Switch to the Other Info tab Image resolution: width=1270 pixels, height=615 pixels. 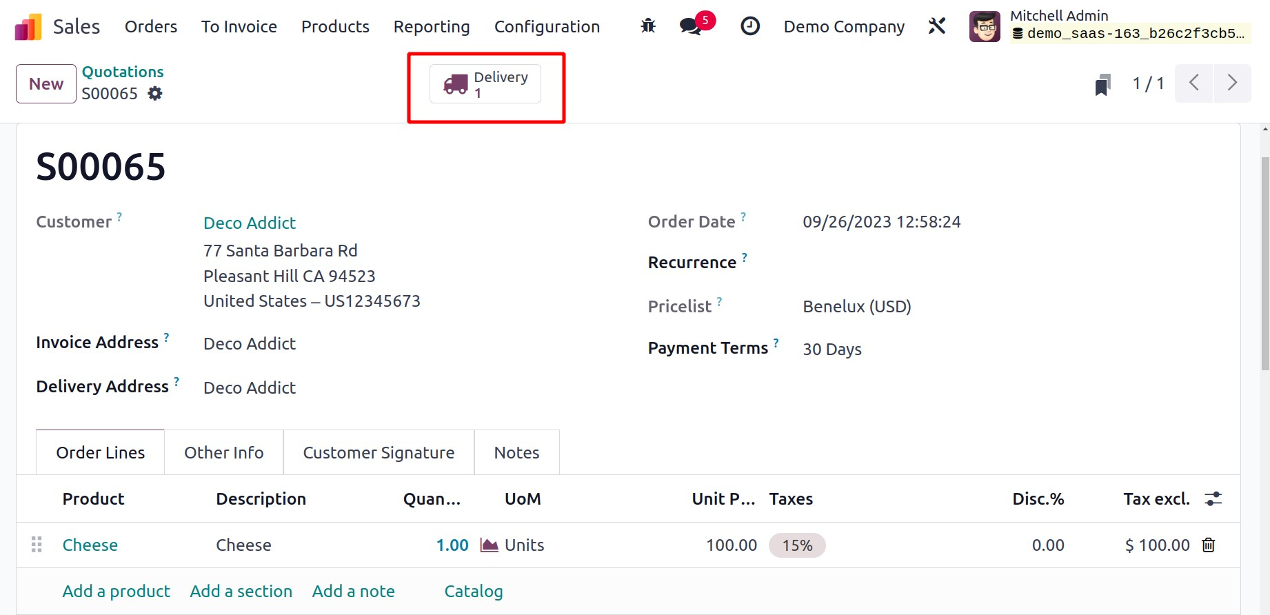pyautogui.click(x=223, y=452)
